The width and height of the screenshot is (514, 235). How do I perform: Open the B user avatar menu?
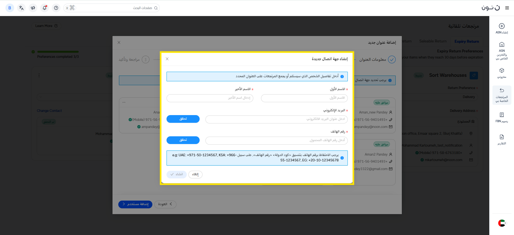[10, 8]
